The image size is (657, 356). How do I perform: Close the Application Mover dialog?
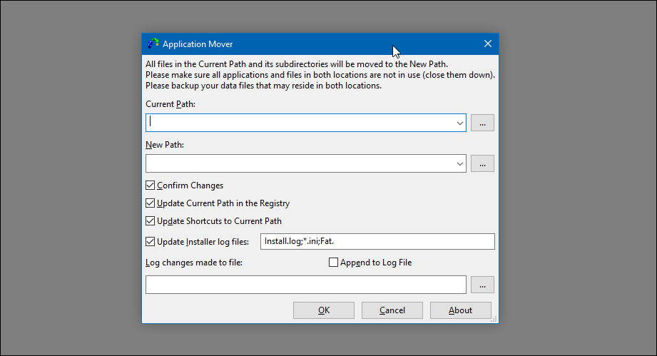tap(488, 44)
